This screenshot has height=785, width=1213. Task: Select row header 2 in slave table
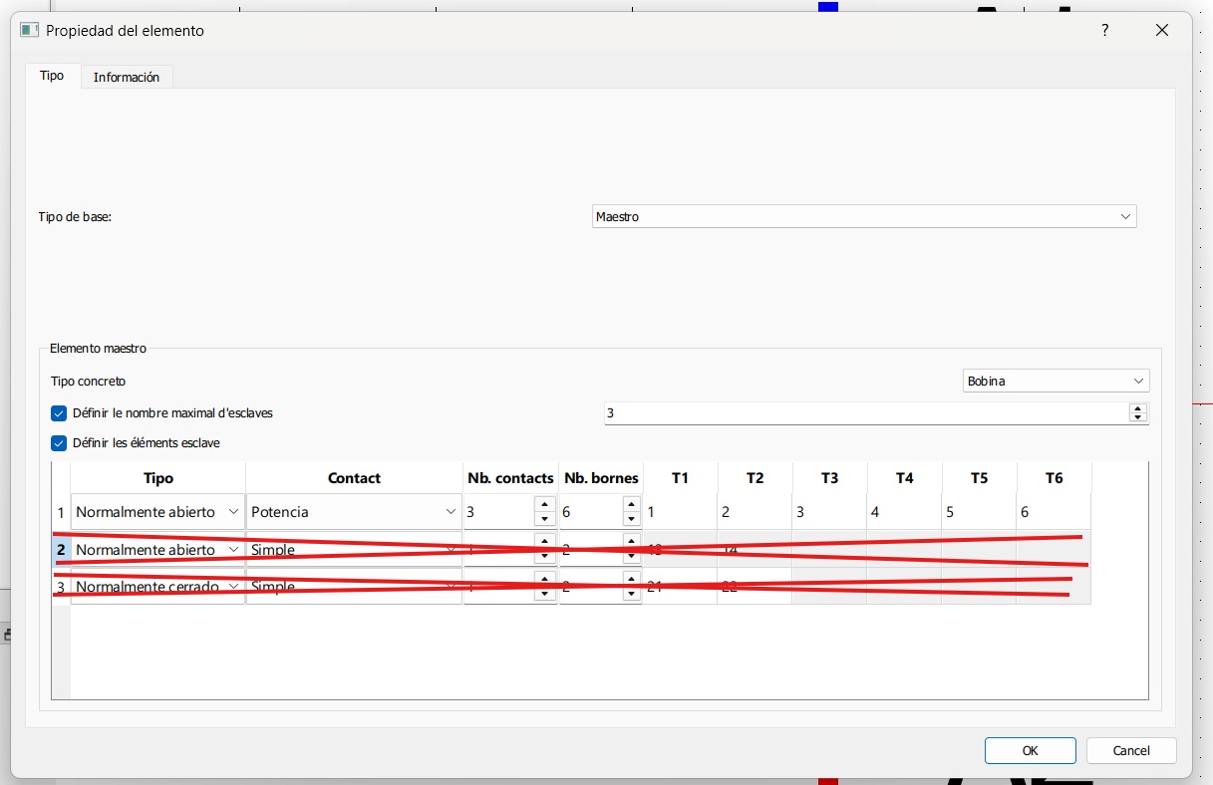(61, 549)
